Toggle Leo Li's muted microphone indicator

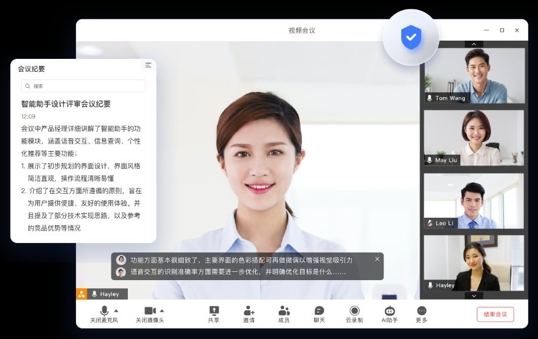coord(430,223)
